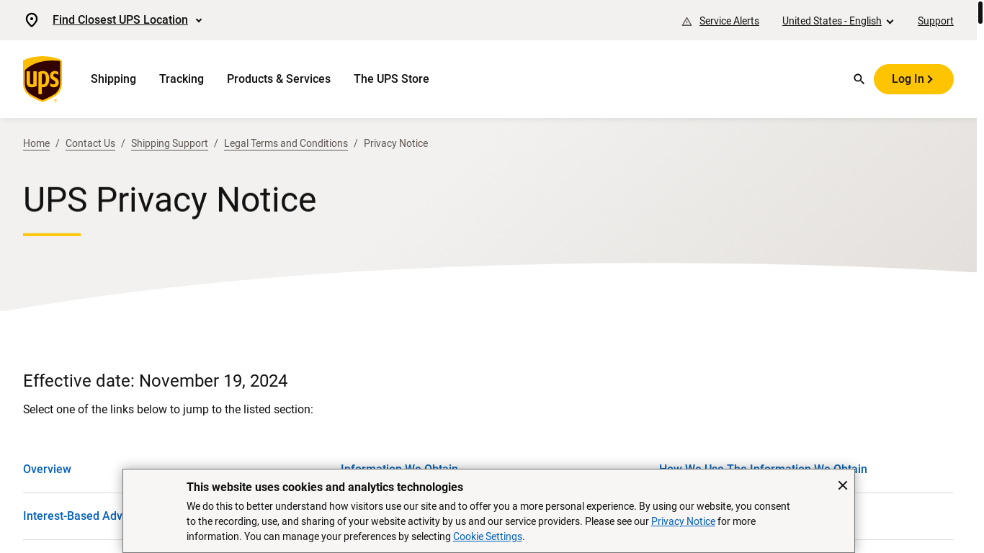Open United States - English language selector
Image resolution: width=984 pixels, height=553 pixels.
[832, 21]
